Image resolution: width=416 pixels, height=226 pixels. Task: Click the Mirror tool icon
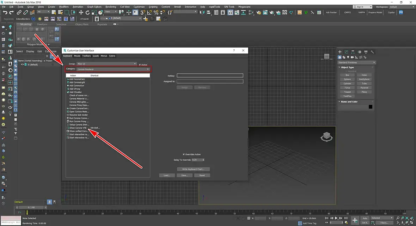point(202,12)
